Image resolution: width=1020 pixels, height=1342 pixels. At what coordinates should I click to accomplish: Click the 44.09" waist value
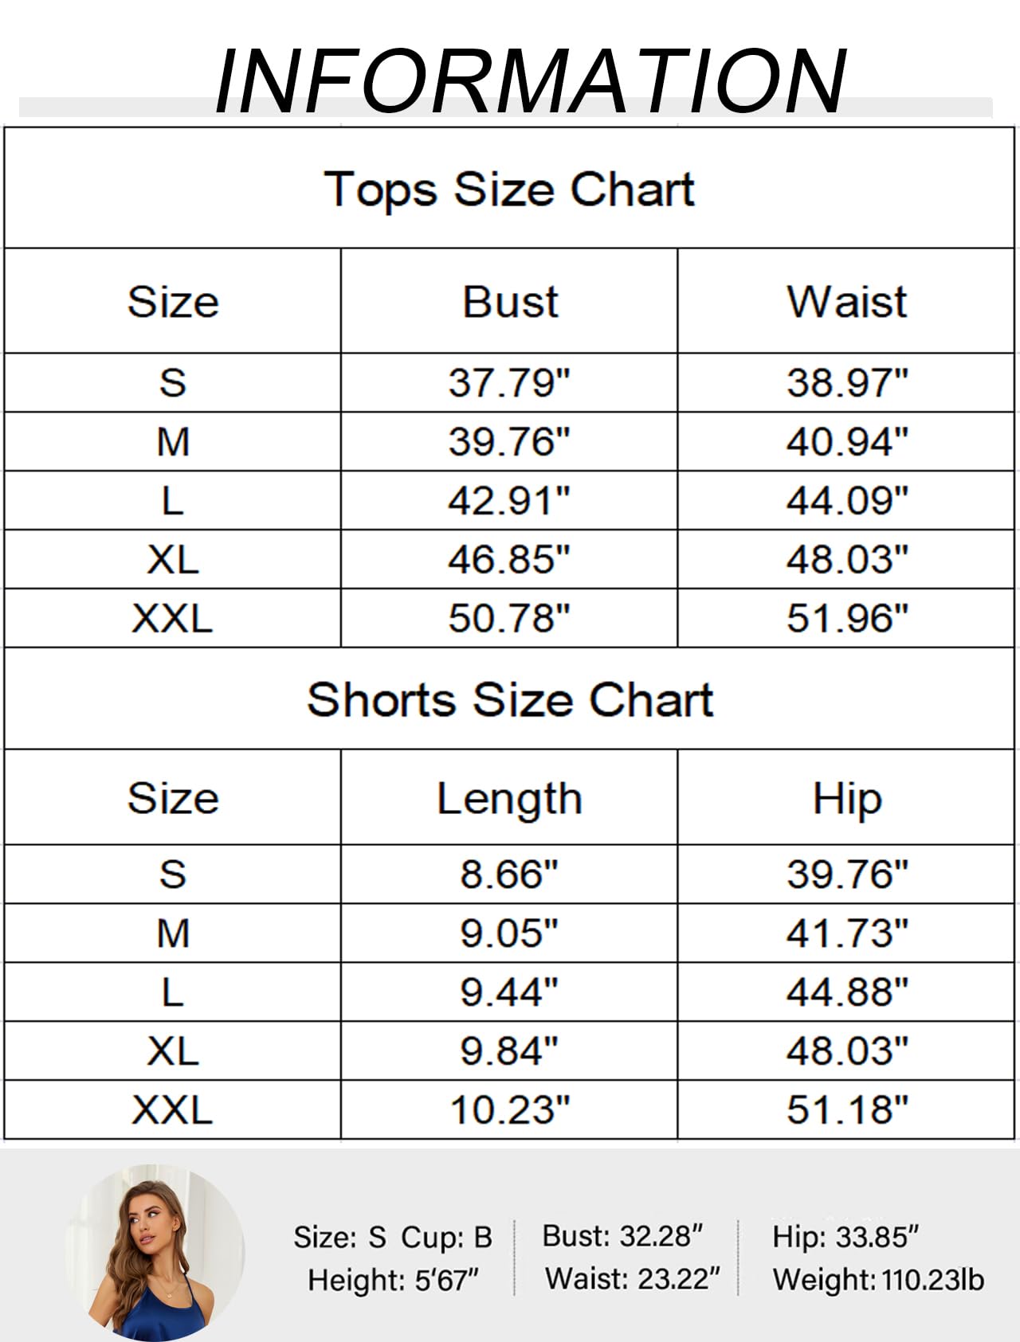click(x=846, y=500)
